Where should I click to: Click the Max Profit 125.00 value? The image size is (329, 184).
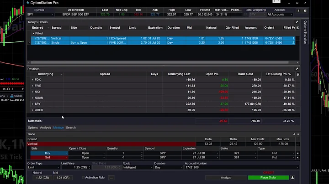click(x=258, y=144)
